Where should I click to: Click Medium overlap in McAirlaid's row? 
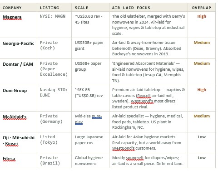coord(202,116)
